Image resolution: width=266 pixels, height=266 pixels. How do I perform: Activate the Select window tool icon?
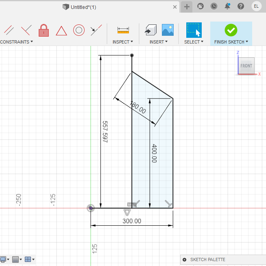194,30
